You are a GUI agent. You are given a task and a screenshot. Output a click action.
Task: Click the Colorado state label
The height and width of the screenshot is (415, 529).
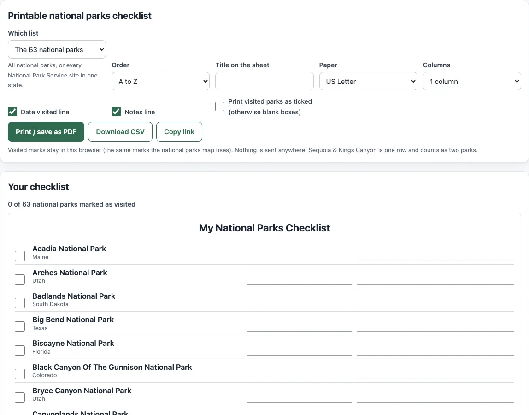tap(45, 375)
